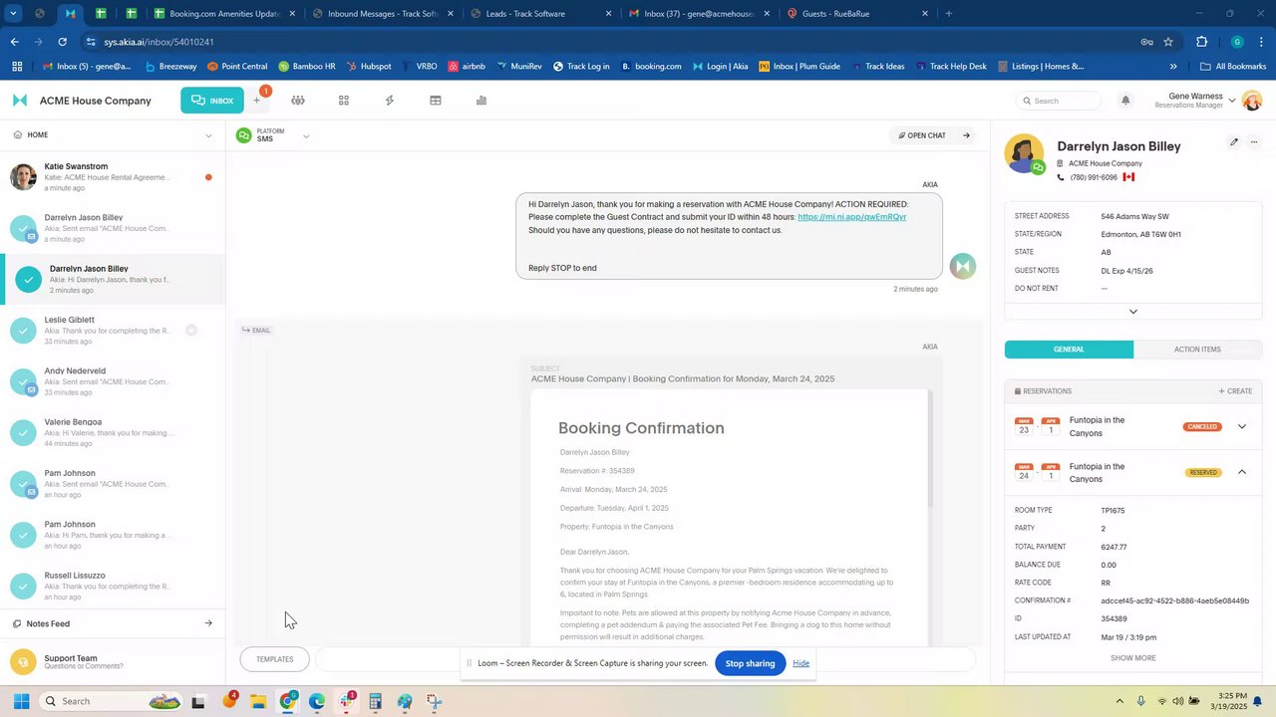Expand the canceled Funtopia reservation
Viewport: 1276px width, 717px height.
coord(1241,426)
